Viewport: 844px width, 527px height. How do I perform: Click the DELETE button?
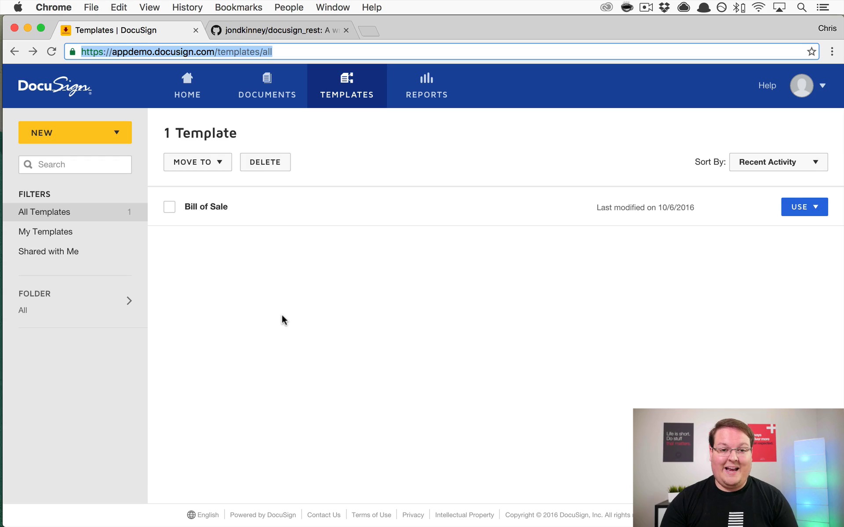click(265, 162)
